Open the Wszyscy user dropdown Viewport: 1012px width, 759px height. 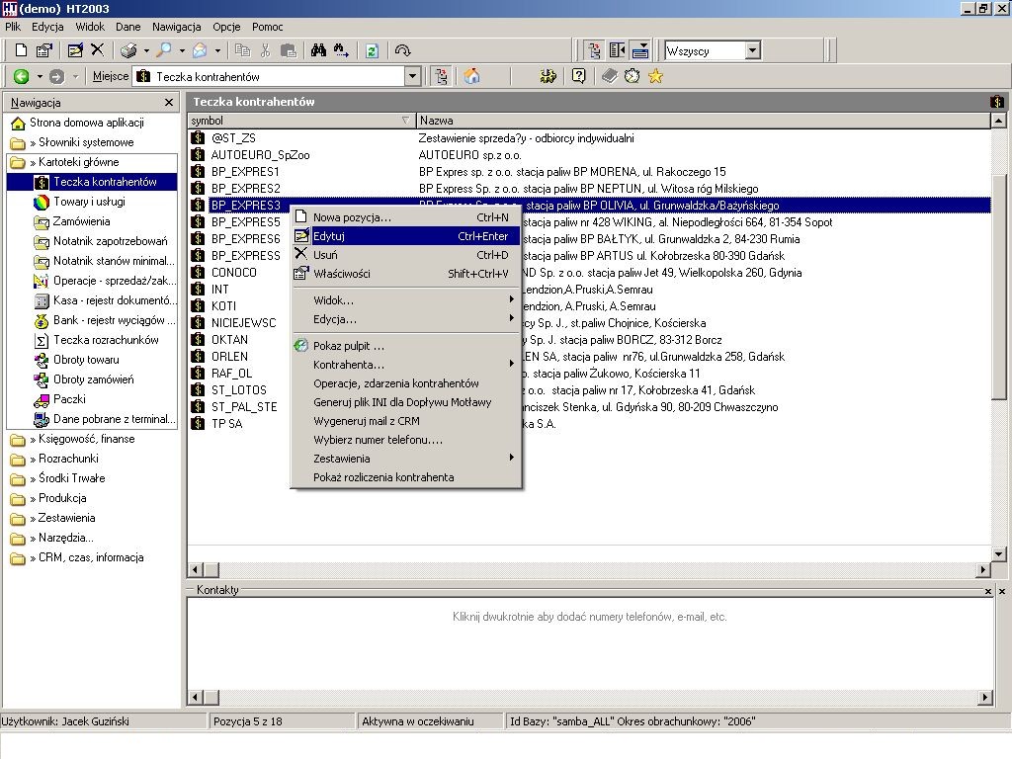(x=752, y=50)
